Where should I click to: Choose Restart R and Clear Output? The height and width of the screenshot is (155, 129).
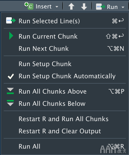click(x=65, y=131)
